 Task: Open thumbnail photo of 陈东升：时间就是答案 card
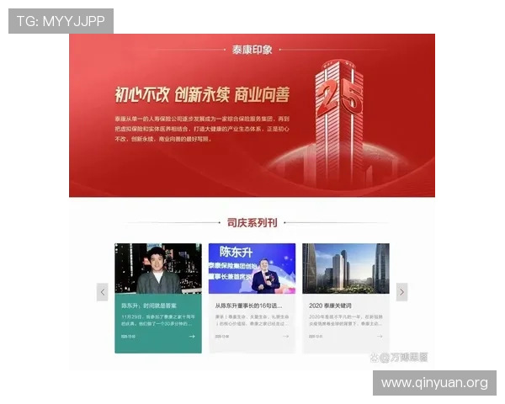point(158,268)
